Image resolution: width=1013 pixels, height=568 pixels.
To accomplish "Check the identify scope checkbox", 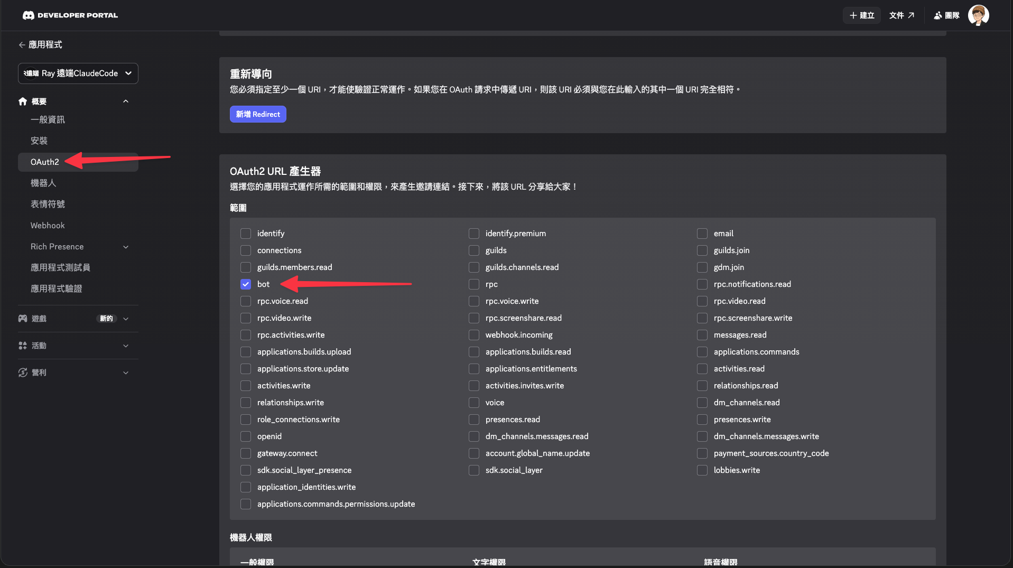I will (246, 234).
